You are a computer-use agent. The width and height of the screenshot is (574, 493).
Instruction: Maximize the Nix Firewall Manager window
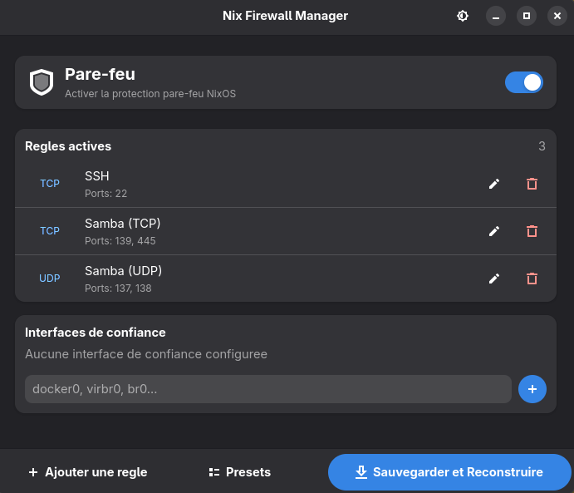tap(527, 16)
